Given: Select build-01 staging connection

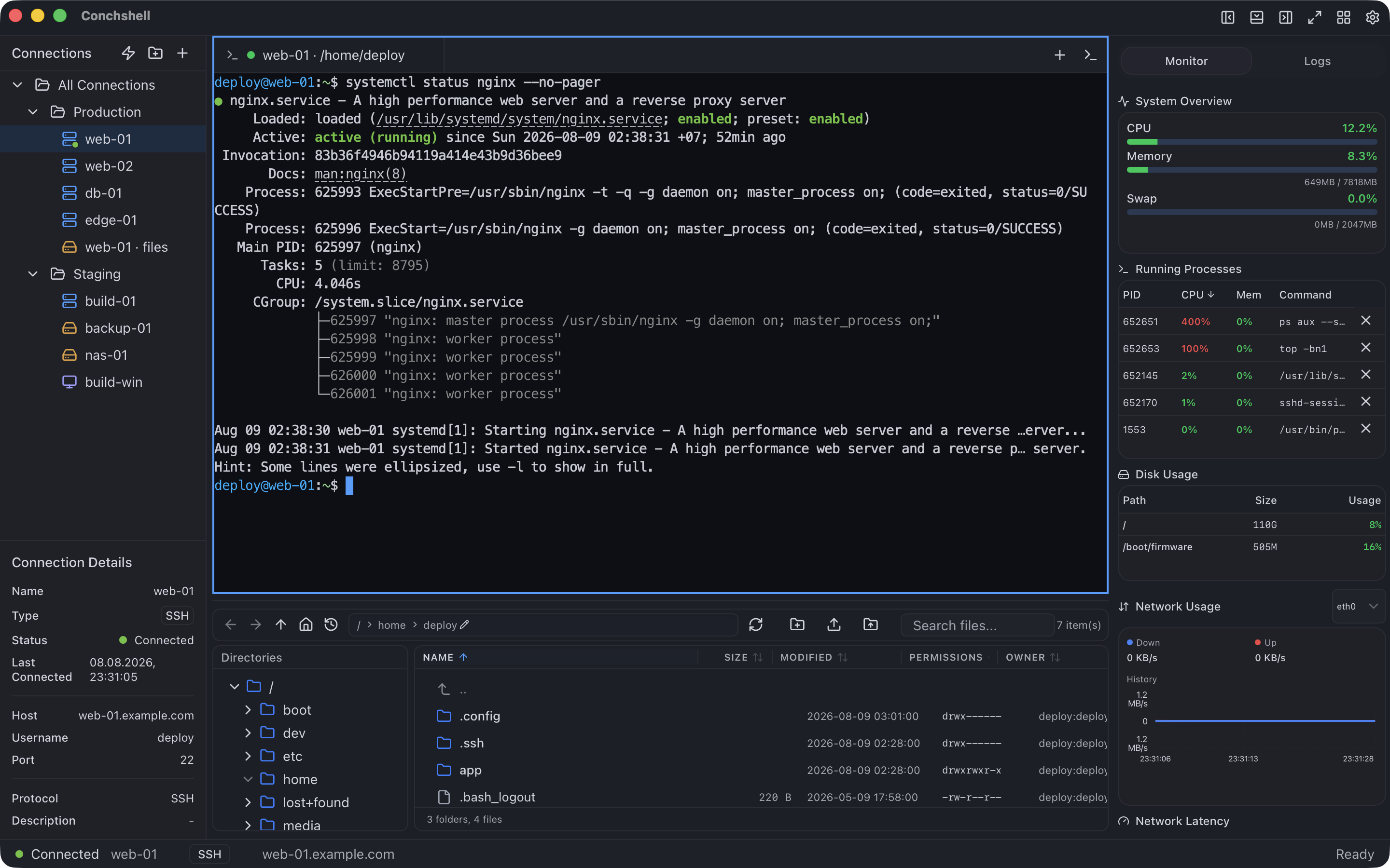Looking at the screenshot, I should point(103,301).
